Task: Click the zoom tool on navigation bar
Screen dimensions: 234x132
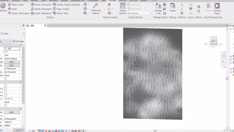Action: tap(223, 62)
